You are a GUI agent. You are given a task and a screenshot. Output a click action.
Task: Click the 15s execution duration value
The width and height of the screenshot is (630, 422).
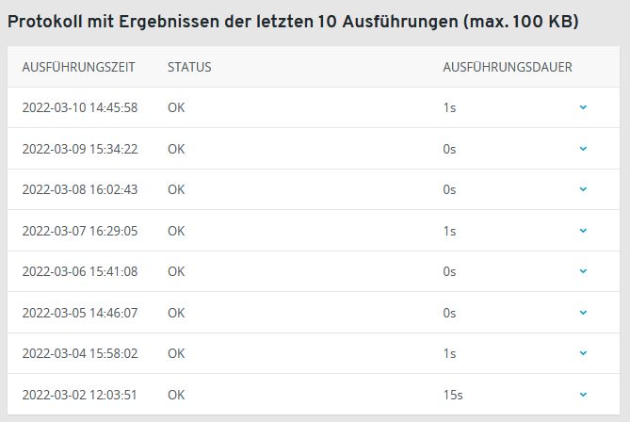453,395
